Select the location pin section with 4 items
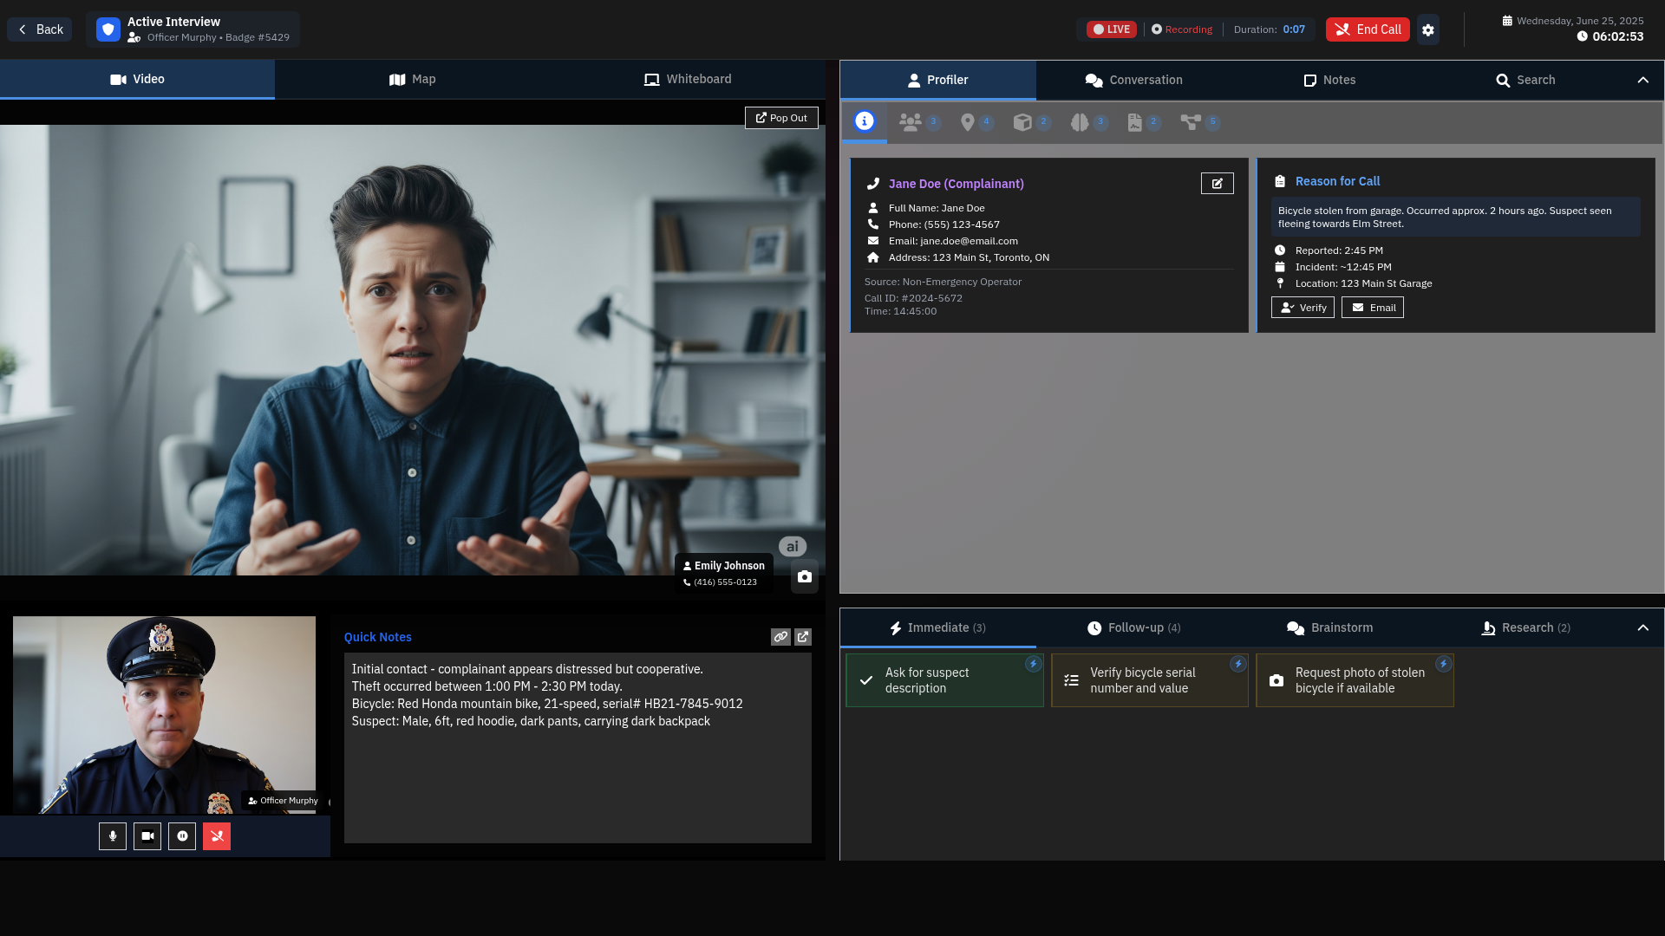The image size is (1665, 936). [x=969, y=122]
